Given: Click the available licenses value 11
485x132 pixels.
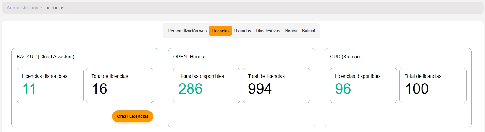Looking at the screenshot, I should 29,89.
